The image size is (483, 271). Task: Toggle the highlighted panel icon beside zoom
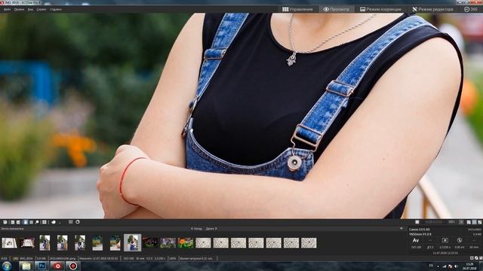(x=475, y=222)
